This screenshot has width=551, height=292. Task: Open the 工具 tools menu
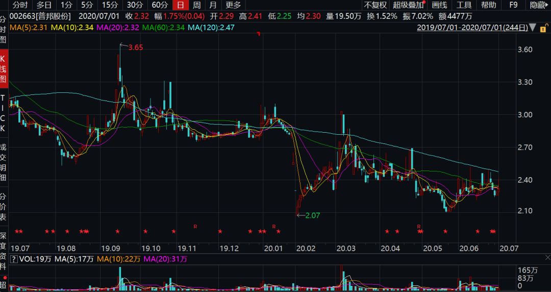click(463, 5)
